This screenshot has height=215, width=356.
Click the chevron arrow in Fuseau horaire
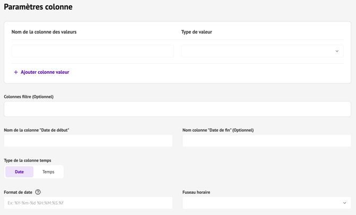pos(344,203)
